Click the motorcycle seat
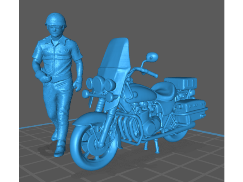The image size is (243, 182). click(165, 90)
